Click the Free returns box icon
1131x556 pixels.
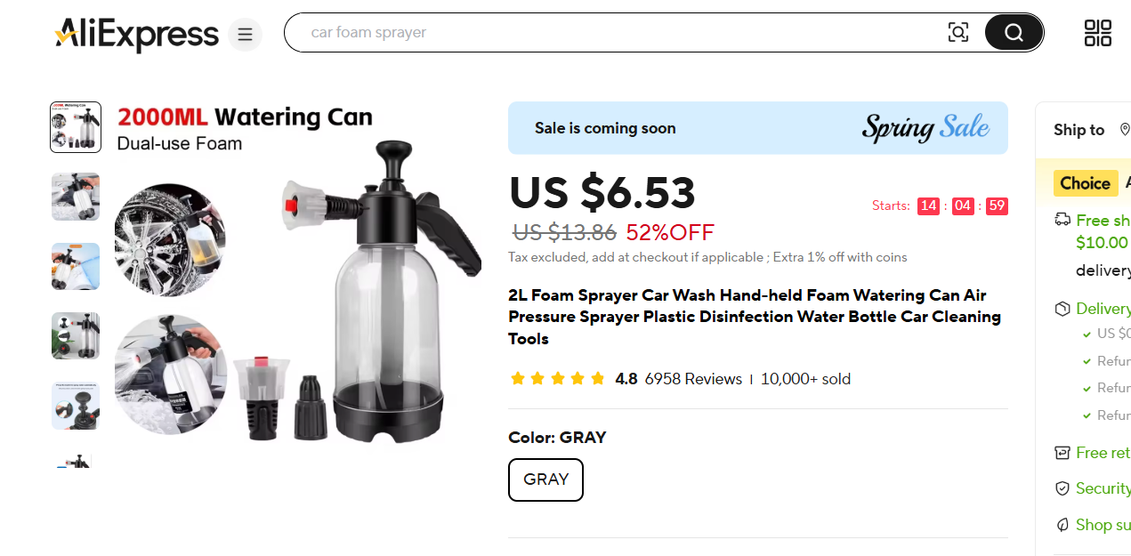tap(1062, 453)
